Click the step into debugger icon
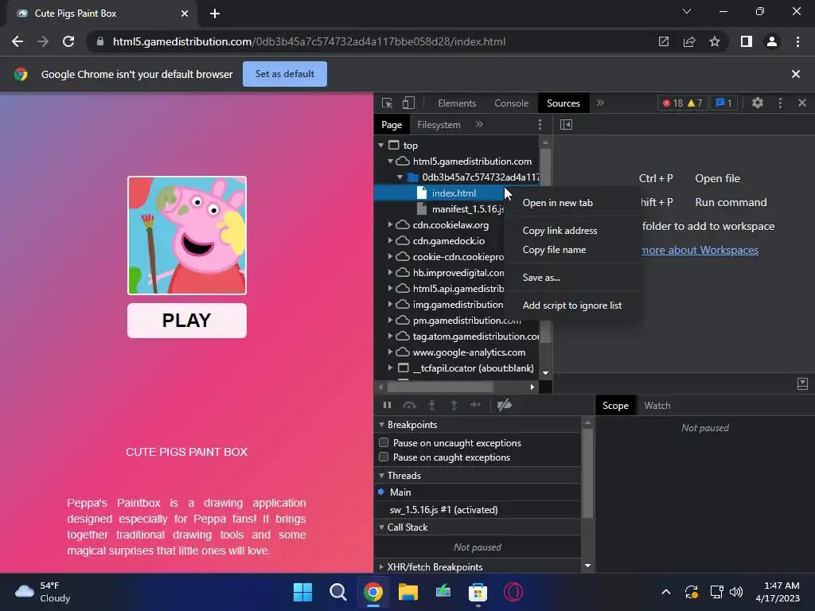 point(431,405)
